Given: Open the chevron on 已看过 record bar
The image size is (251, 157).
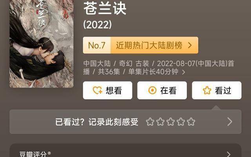Looking at the screenshot, I should tap(230, 122).
